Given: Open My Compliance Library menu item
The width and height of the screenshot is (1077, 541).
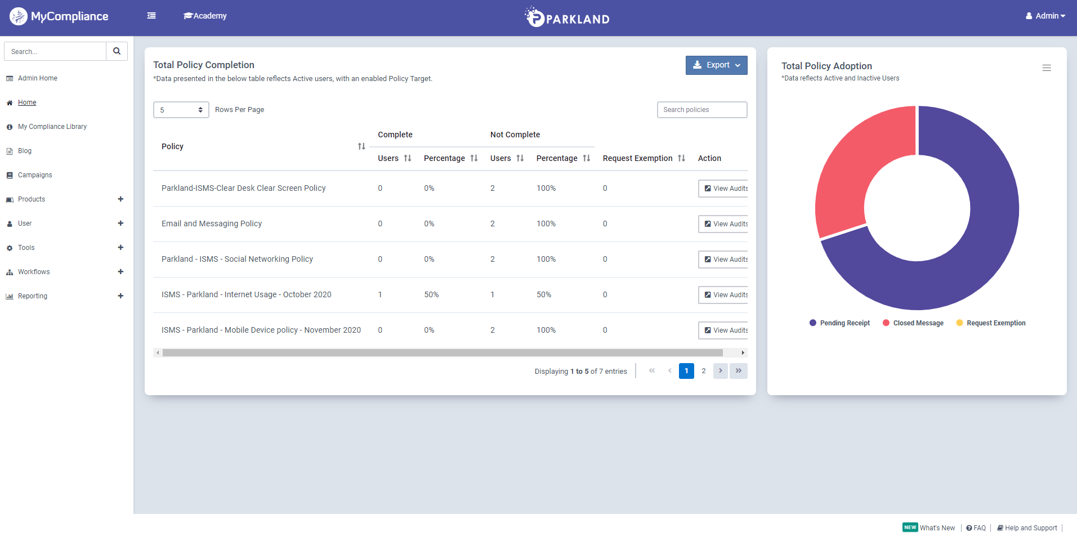Looking at the screenshot, I should click(x=52, y=127).
